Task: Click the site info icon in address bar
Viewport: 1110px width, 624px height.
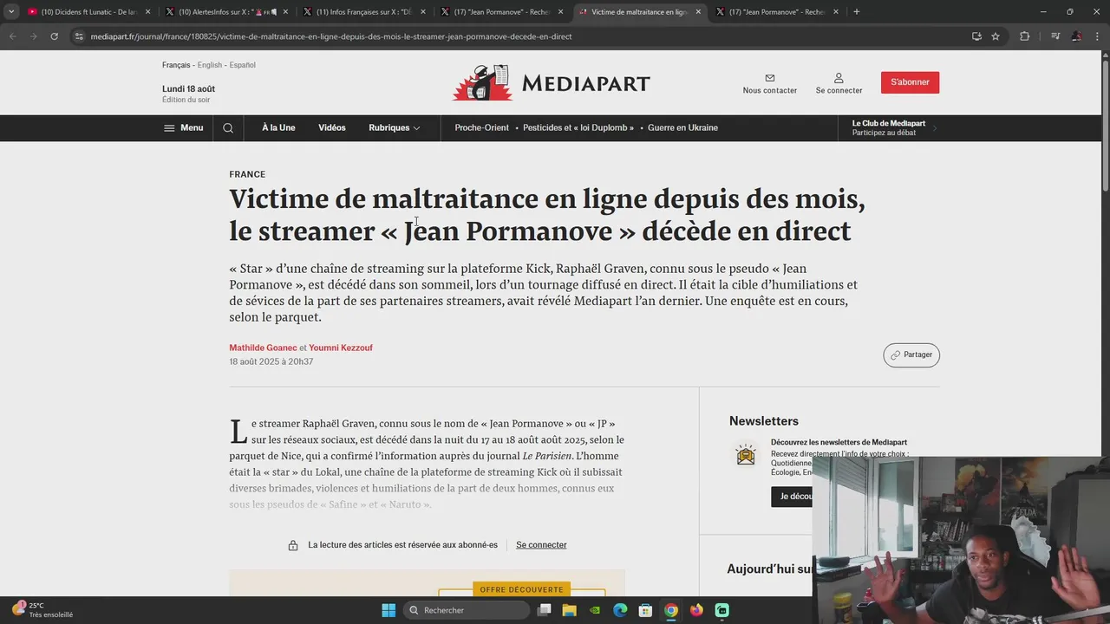Action: coord(79,36)
